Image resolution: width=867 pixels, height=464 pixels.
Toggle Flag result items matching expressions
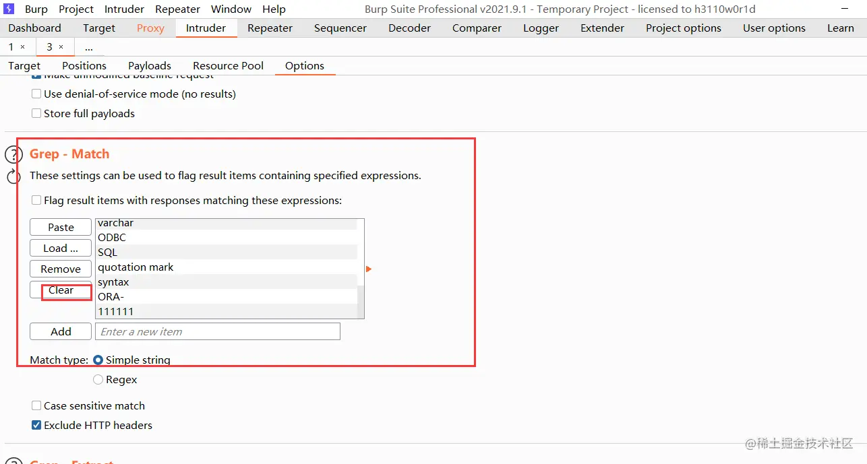coord(36,201)
